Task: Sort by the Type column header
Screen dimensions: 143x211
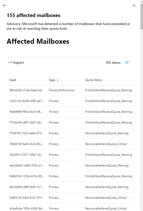Action: [52, 80]
